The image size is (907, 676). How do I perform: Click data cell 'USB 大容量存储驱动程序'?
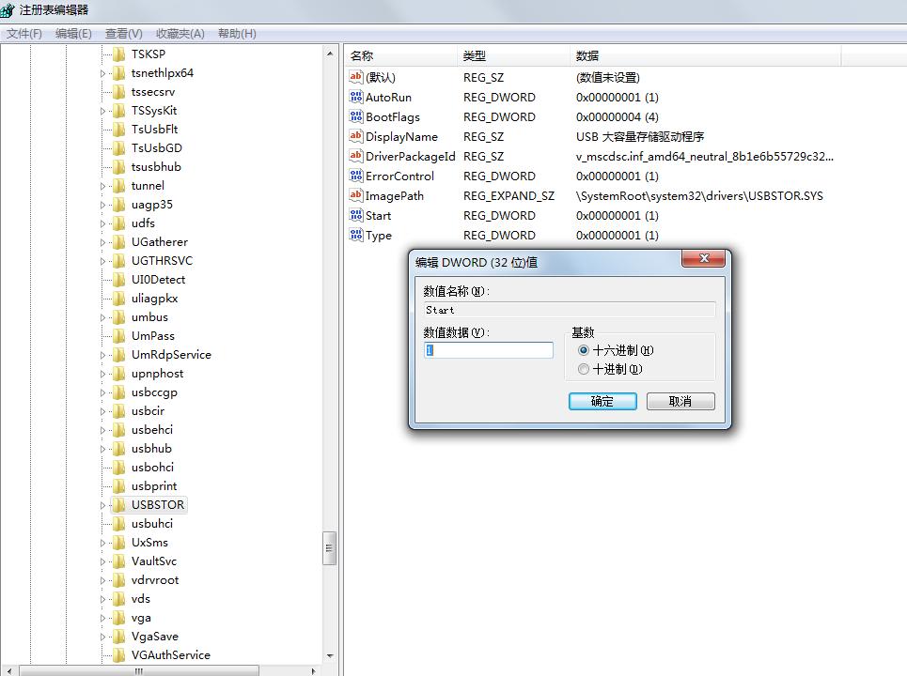(x=640, y=136)
